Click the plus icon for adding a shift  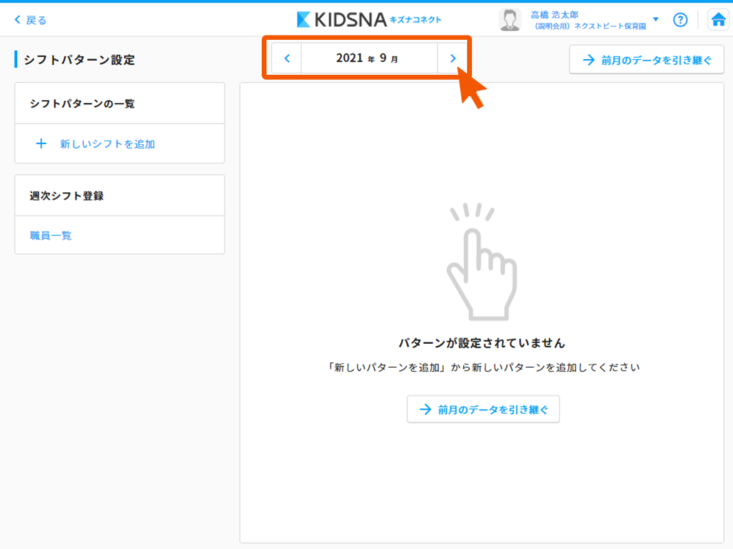(x=41, y=143)
